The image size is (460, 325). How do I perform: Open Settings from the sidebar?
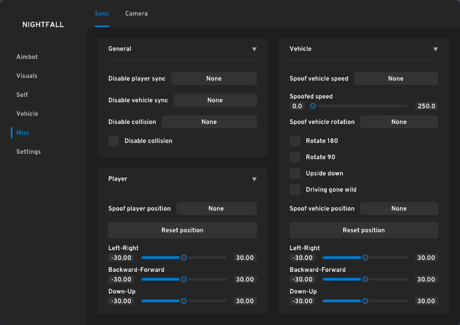(x=28, y=152)
